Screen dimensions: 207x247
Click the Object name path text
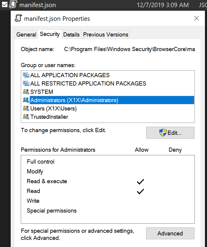pyautogui.click(x=129, y=49)
